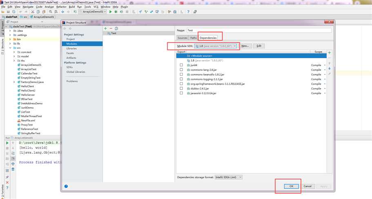Open the Analyze menu
This screenshot has width=372, height=199.
coord(49,7)
